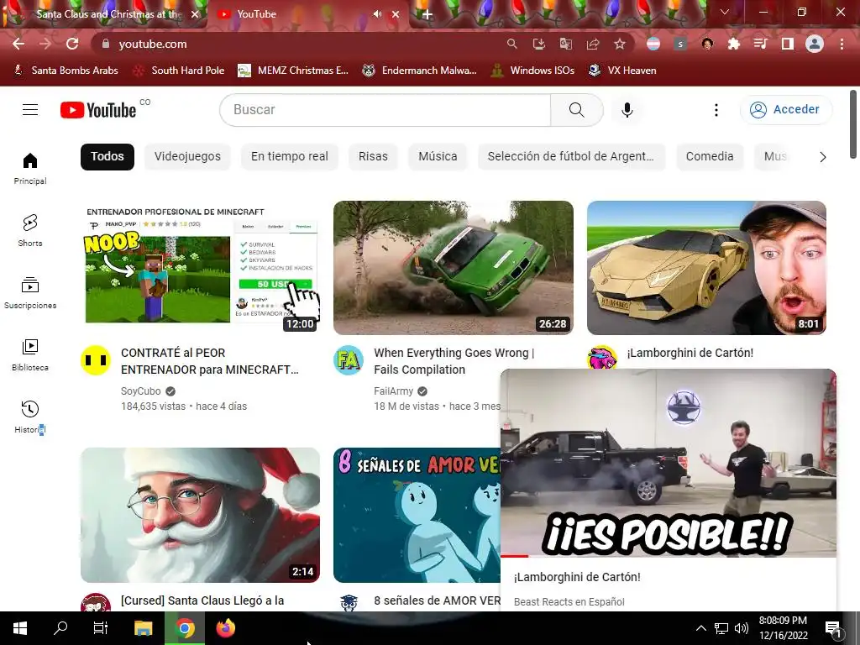Select the Todos filter chip
The image size is (860, 645).
107,157
